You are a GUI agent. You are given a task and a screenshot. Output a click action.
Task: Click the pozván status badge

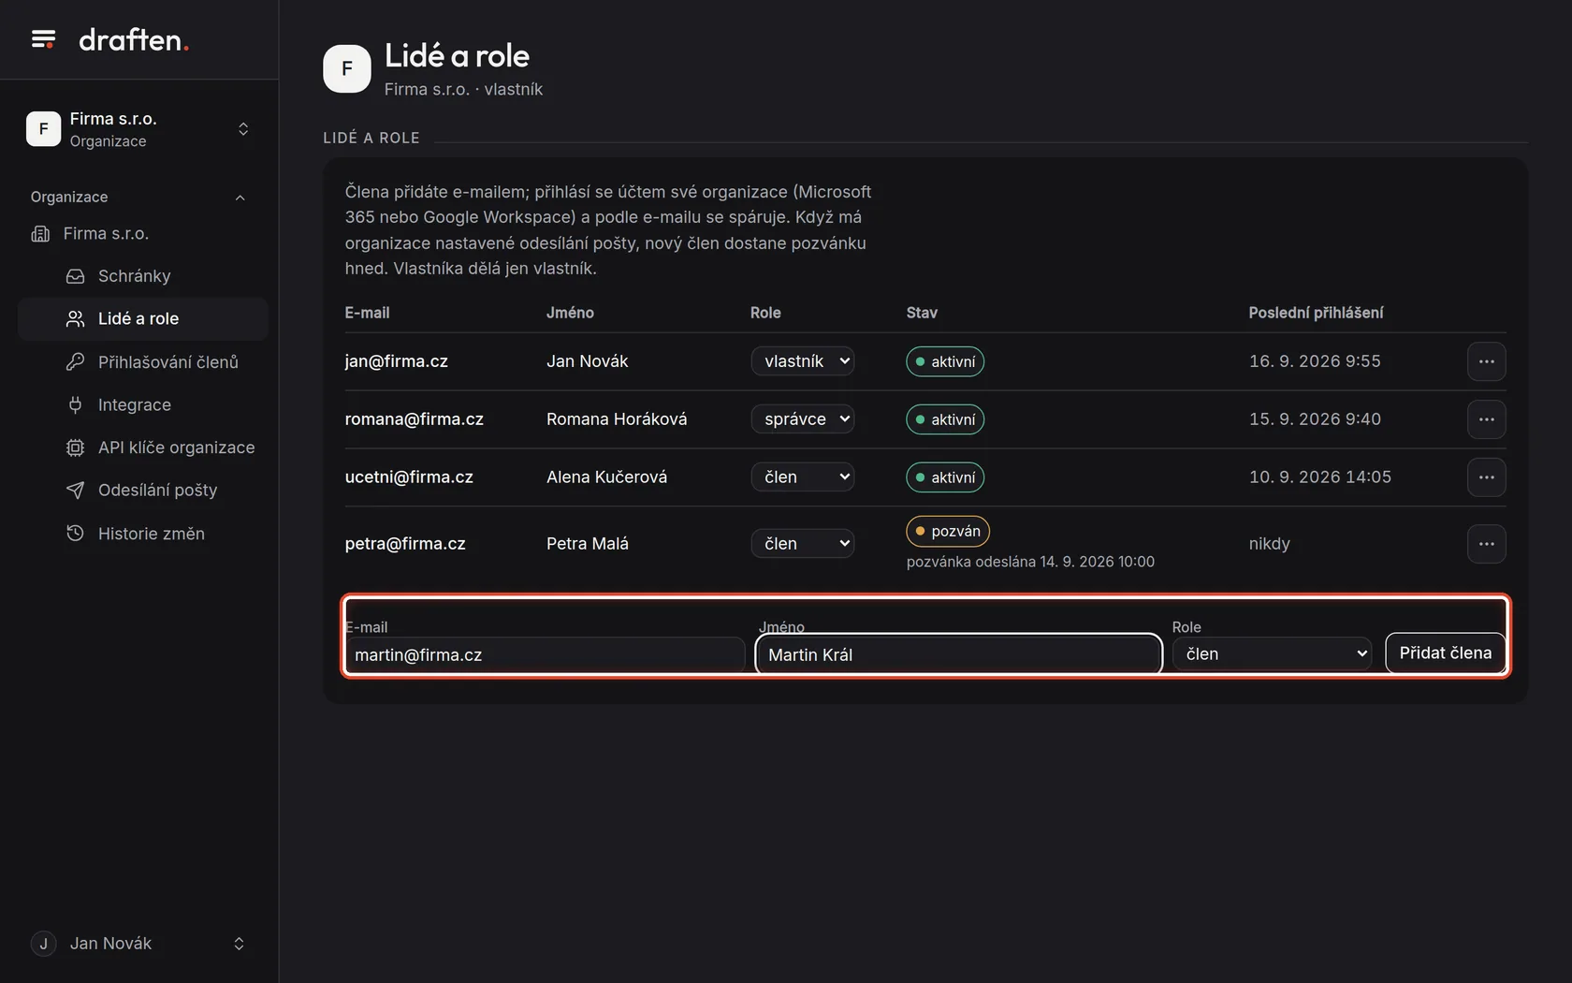948,531
